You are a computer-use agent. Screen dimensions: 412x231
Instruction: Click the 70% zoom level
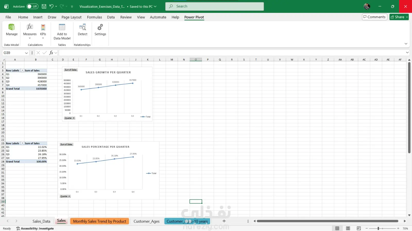coord(405,228)
